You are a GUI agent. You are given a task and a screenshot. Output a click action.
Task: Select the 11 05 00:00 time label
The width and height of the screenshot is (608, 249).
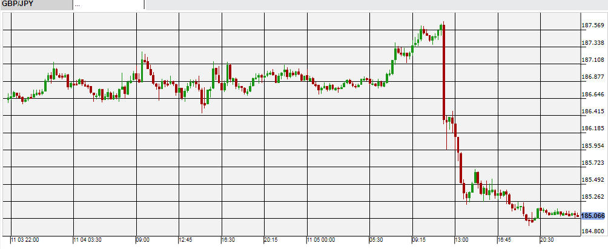click(x=322, y=241)
